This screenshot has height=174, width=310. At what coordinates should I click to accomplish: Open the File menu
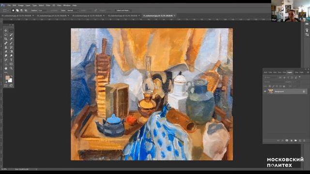(9, 5)
